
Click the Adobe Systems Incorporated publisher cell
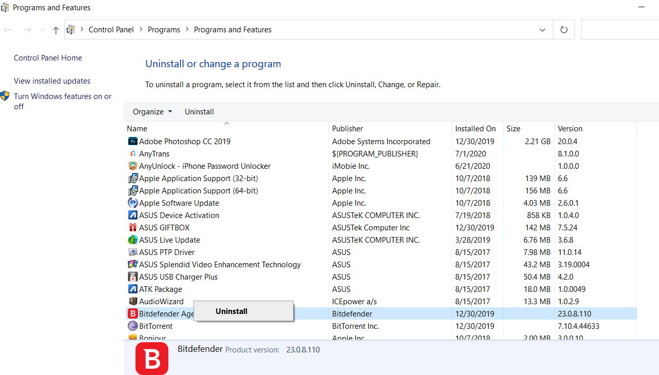click(x=381, y=142)
